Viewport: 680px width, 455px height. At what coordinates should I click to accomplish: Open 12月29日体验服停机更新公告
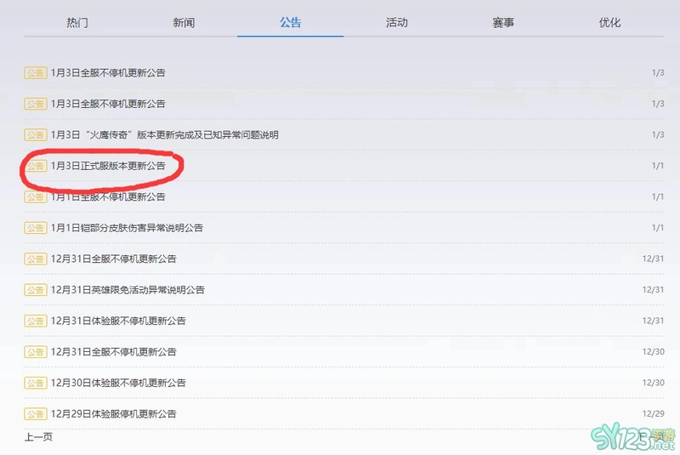[x=114, y=414]
